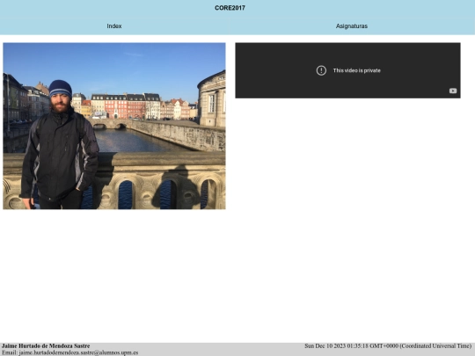Click the email address in footer
This screenshot has width=475, height=356.
click(x=78, y=352)
